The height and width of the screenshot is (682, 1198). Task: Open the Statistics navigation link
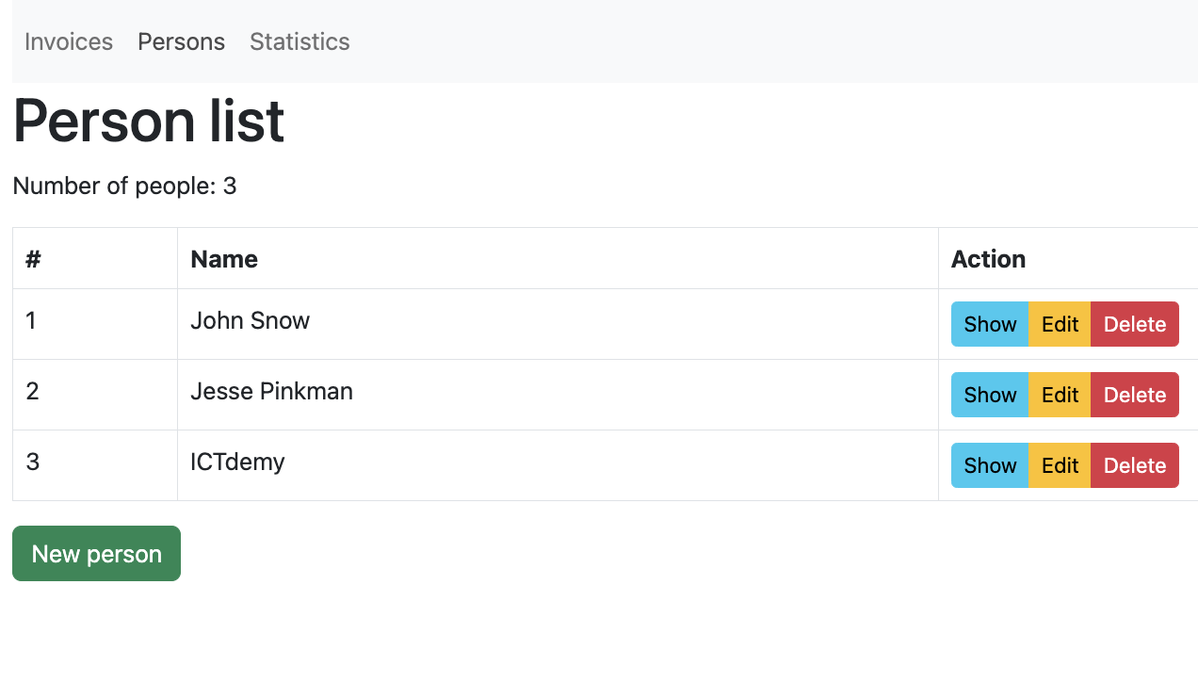299,41
